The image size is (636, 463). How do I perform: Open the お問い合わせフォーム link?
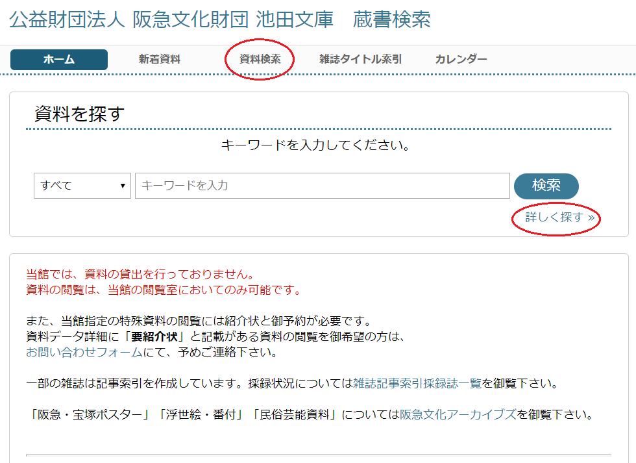click(84, 352)
